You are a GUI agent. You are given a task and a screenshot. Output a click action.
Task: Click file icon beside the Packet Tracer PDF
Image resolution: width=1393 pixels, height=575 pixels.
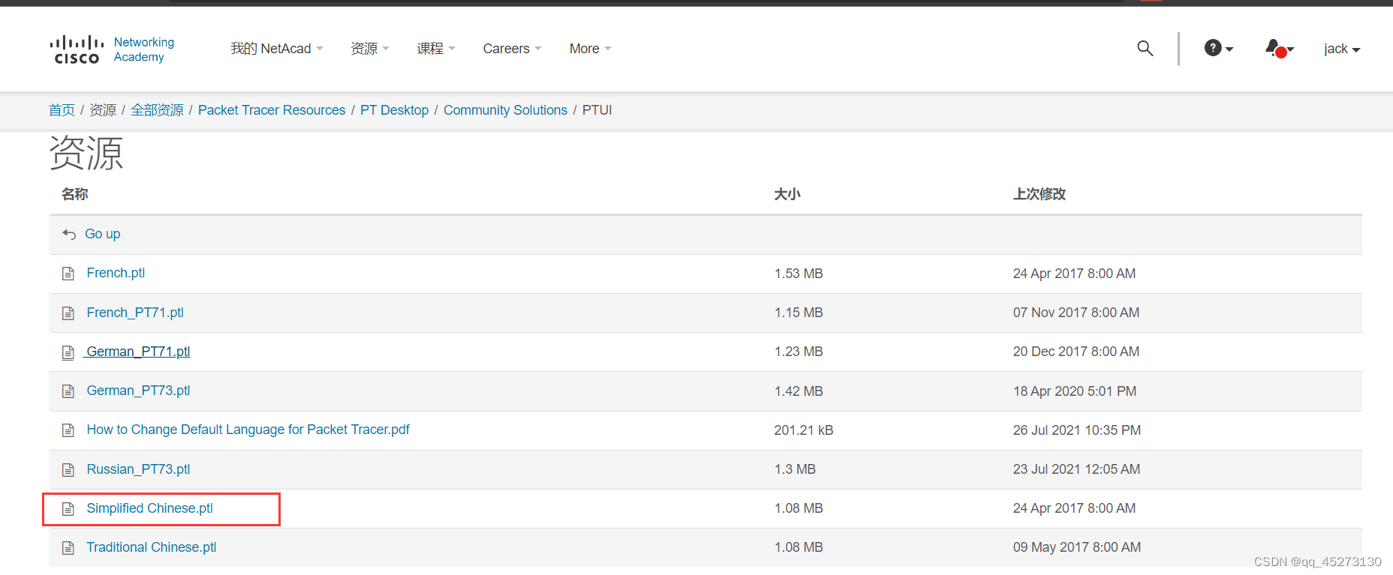[68, 430]
